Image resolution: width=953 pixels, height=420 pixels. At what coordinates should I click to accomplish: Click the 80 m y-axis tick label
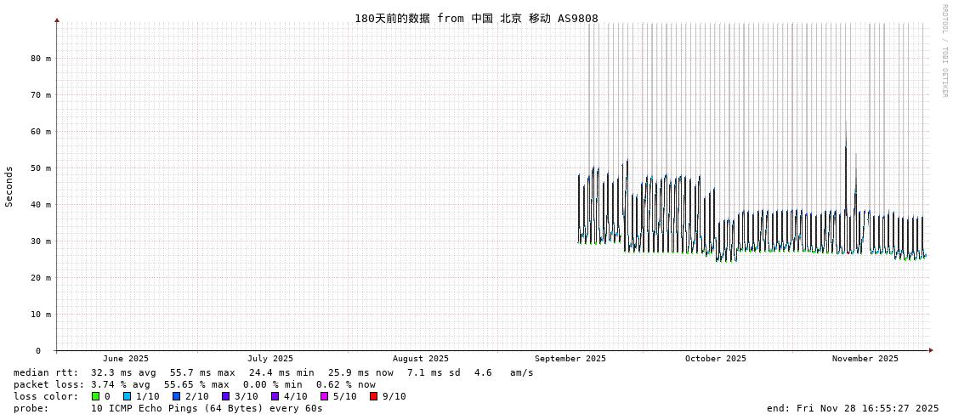pyautogui.click(x=41, y=59)
